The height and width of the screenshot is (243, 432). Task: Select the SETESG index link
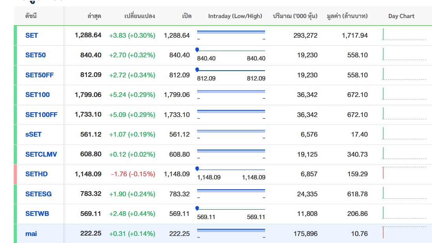coord(38,194)
